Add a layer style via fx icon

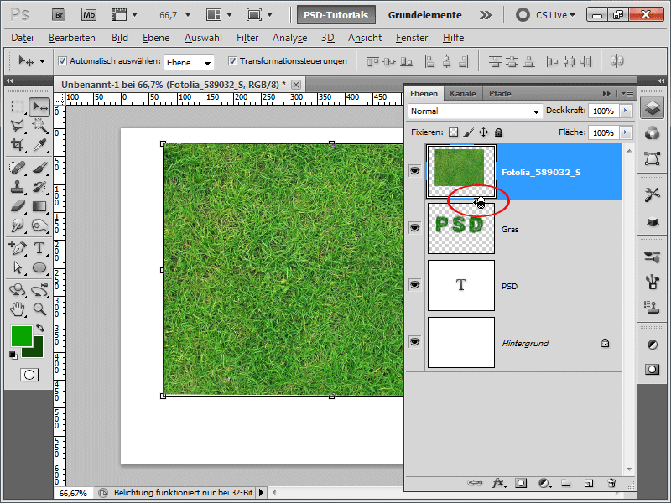(x=498, y=483)
